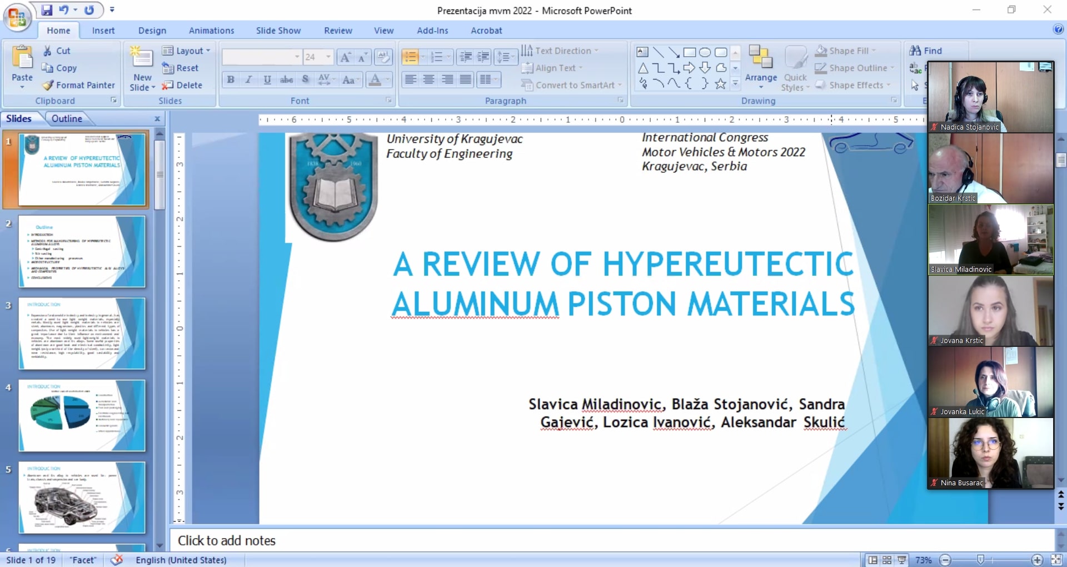Viewport: 1067px width, 567px height.
Task: Click the Format Painter brush icon
Action: 48,85
